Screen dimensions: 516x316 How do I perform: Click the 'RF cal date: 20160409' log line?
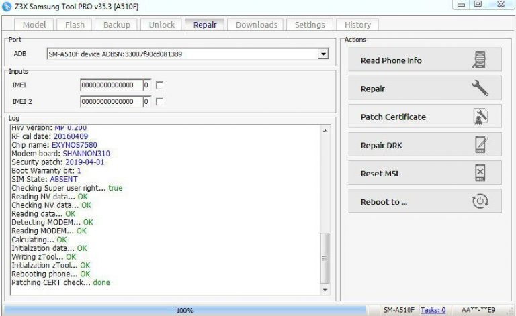click(x=50, y=136)
